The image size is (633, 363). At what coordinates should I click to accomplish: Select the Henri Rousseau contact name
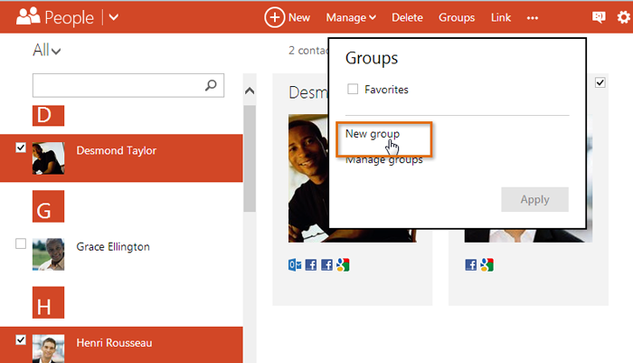tap(114, 343)
